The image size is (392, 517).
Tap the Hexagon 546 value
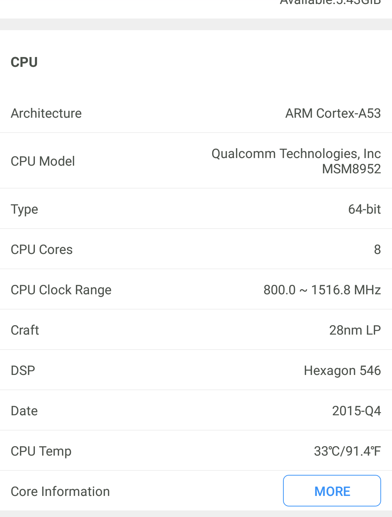coord(342,371)
